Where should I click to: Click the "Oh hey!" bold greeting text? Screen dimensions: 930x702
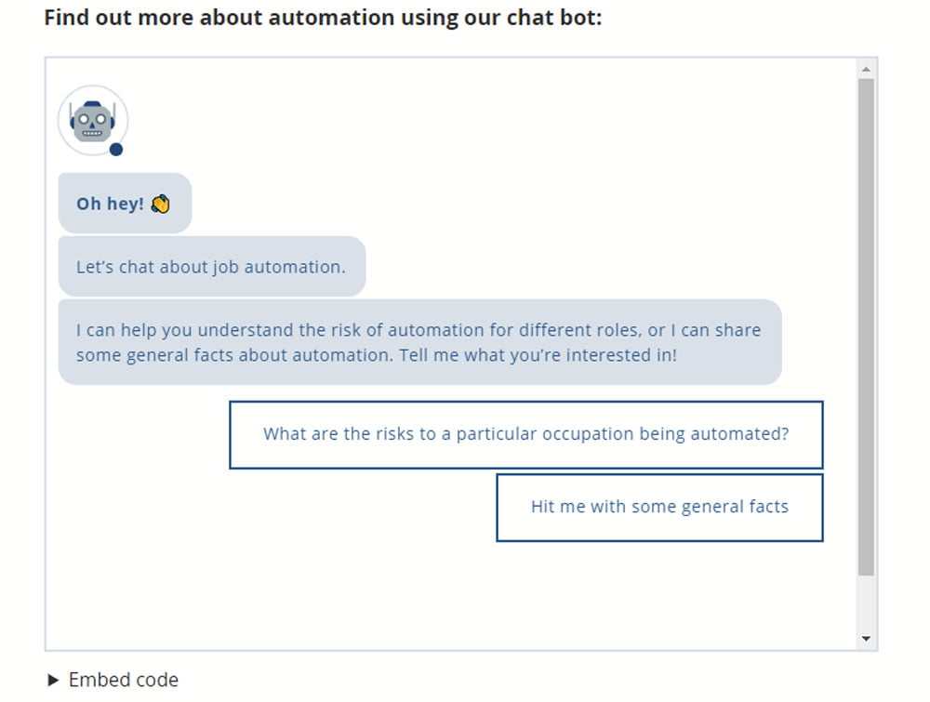110,204
